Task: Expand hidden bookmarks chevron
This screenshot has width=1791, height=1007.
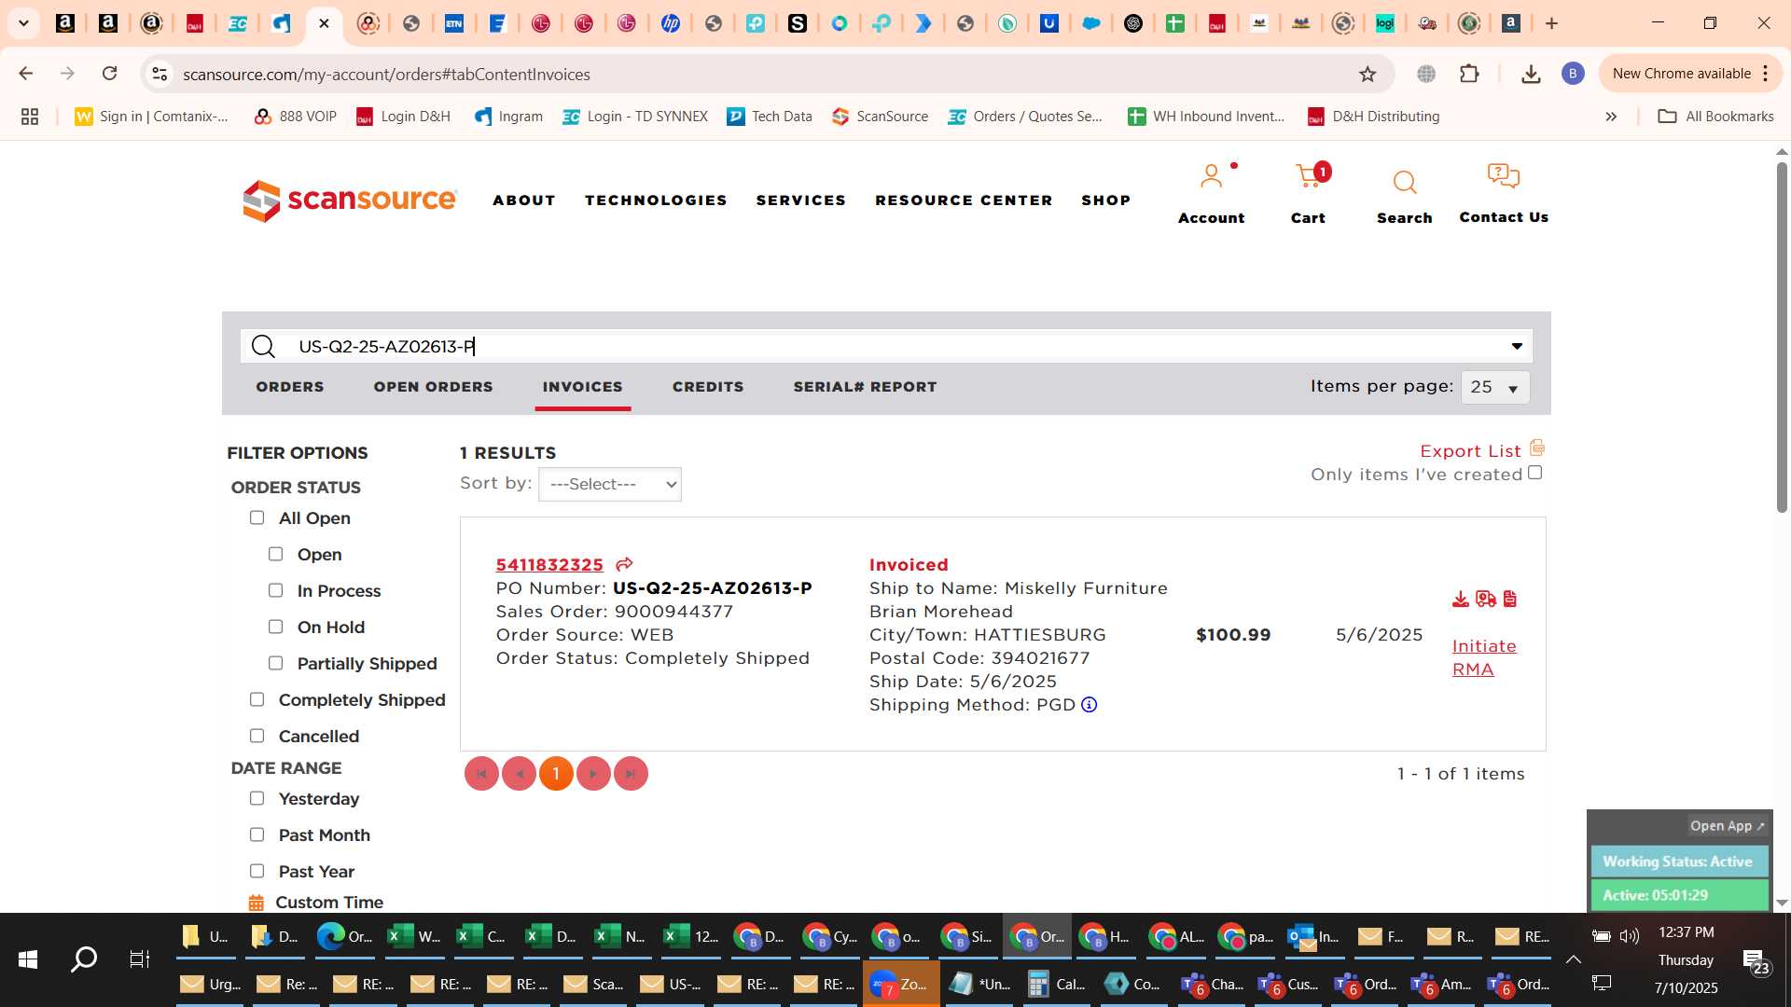Action: [x=1611, y=117]
